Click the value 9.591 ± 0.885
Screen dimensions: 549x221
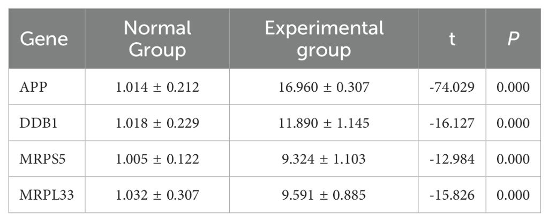pyautogui.click(x=324, y=195)
